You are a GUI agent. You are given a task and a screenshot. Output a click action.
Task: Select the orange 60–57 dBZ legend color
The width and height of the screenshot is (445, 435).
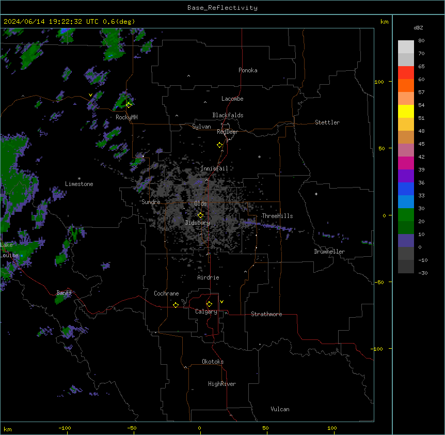coord(406,85)
